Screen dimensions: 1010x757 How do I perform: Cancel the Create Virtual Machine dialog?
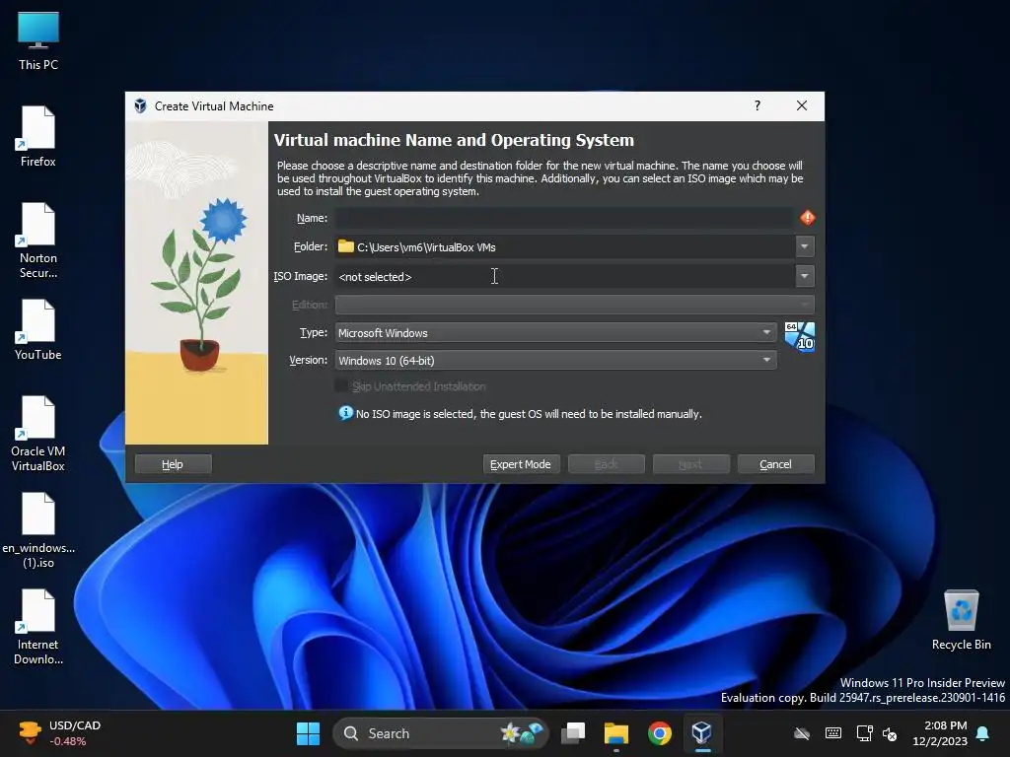coord(775,464)
